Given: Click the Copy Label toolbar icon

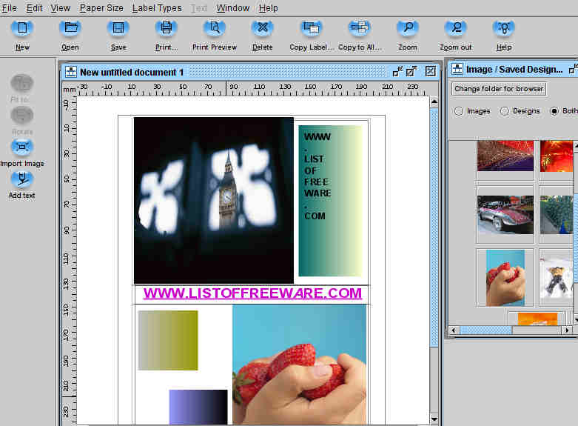Looking at the screenshot, I should coord(311,29).
